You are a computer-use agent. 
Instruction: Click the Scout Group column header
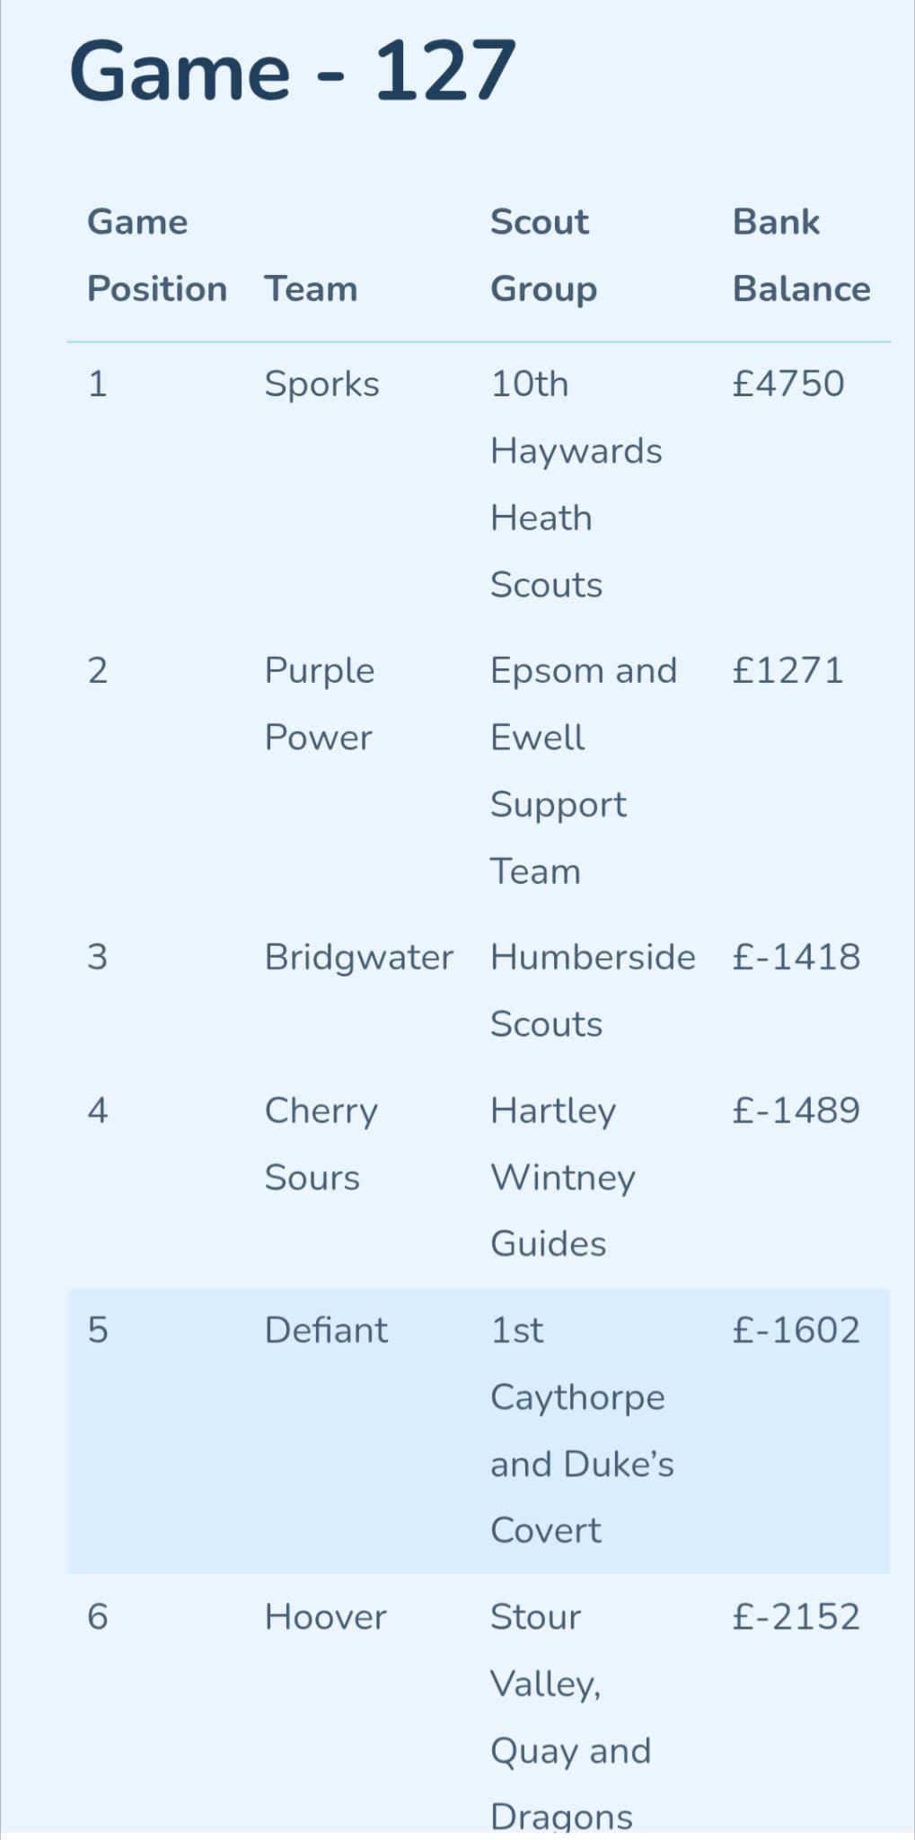(543, 256)
